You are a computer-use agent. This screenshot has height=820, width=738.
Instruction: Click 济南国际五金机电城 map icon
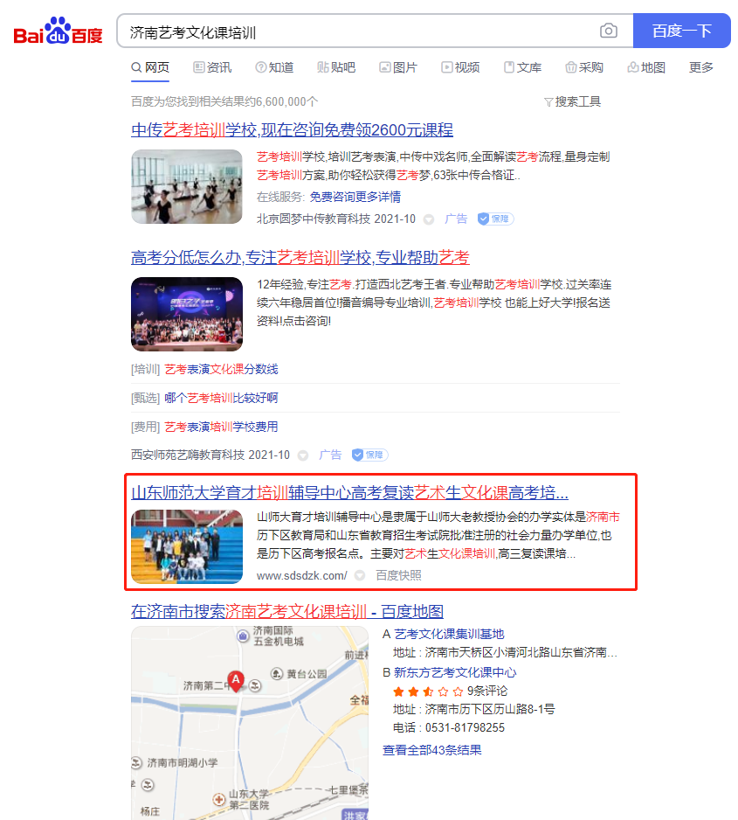pyautogui.click(x=243, y=636)
